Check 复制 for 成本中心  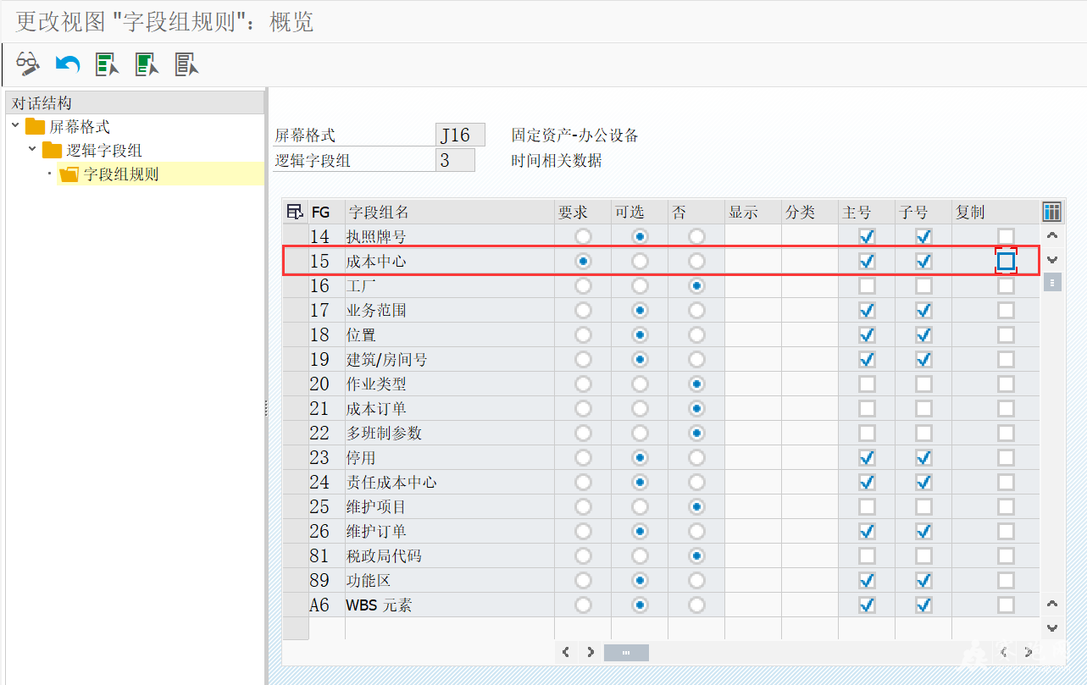(x=1006, y=261)
